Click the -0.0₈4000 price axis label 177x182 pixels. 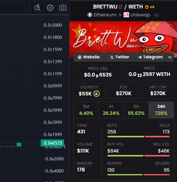pos(54,171)
